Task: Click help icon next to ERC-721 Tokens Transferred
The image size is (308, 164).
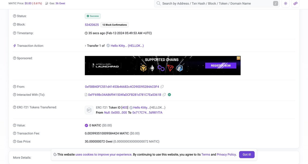Action: pyautogui.click(x=15, y=107)
